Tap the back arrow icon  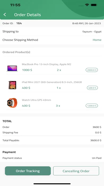[x=5, y=15]
